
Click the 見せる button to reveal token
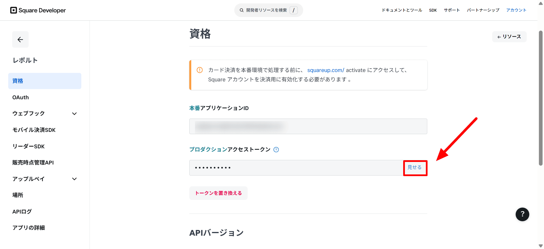(415, 168)
